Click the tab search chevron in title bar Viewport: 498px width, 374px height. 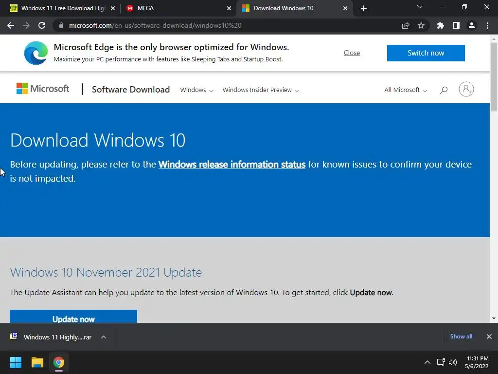pos(420,7)
